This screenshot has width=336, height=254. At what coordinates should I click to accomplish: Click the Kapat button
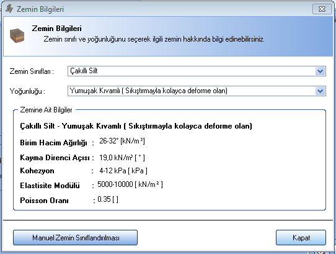[301, 237]
